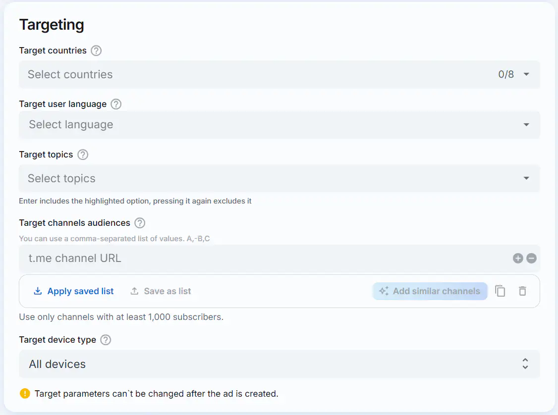Click the Target countries label
This screenshot has width=558, height=415.
pyautogui.click(x=53, y=51)
